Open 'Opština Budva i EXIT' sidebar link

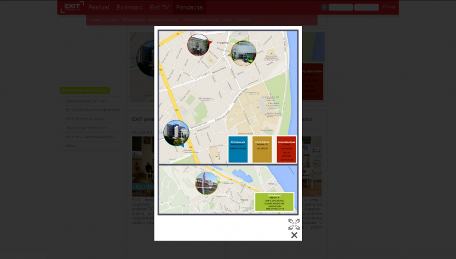click(86, 101)
